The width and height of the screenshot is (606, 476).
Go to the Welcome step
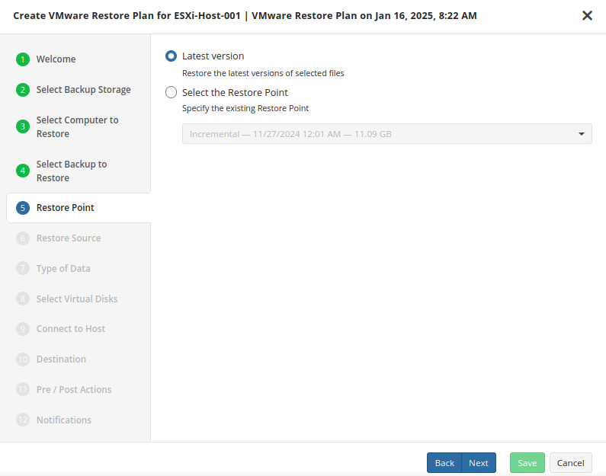[x=56, y=59]
